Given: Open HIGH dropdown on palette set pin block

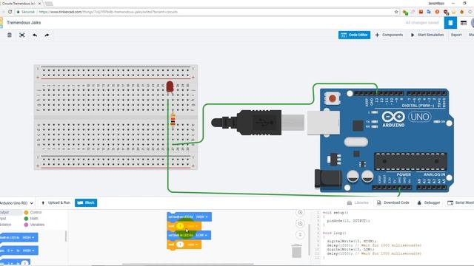Looking at the screenshot, I should tap(28, 250).
